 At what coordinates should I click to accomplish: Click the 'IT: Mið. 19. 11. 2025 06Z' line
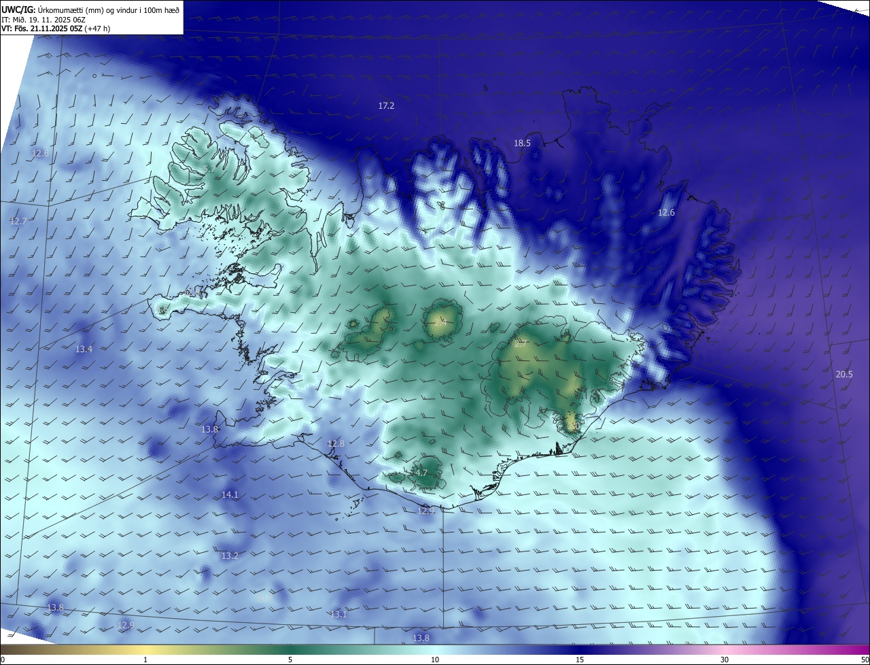[43, 19]
